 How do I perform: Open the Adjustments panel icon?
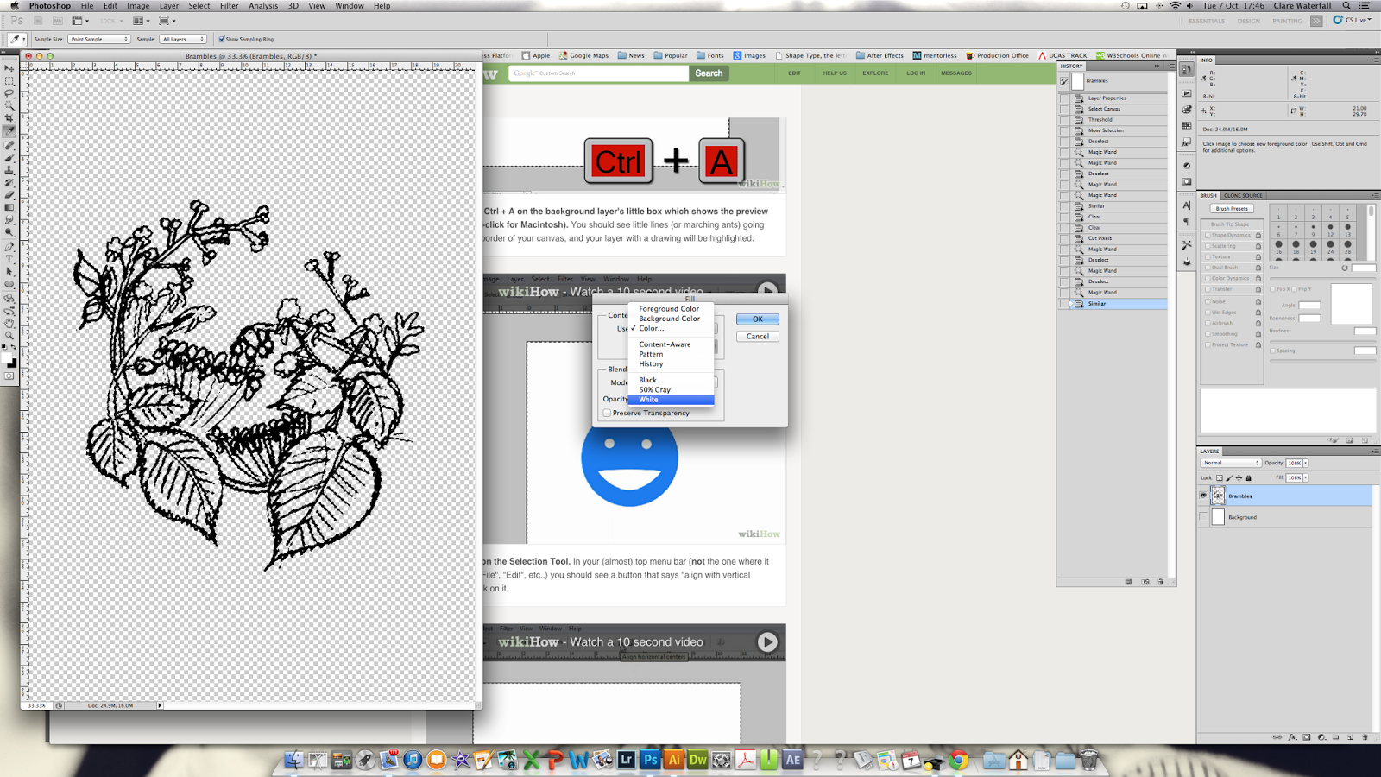1187,166
